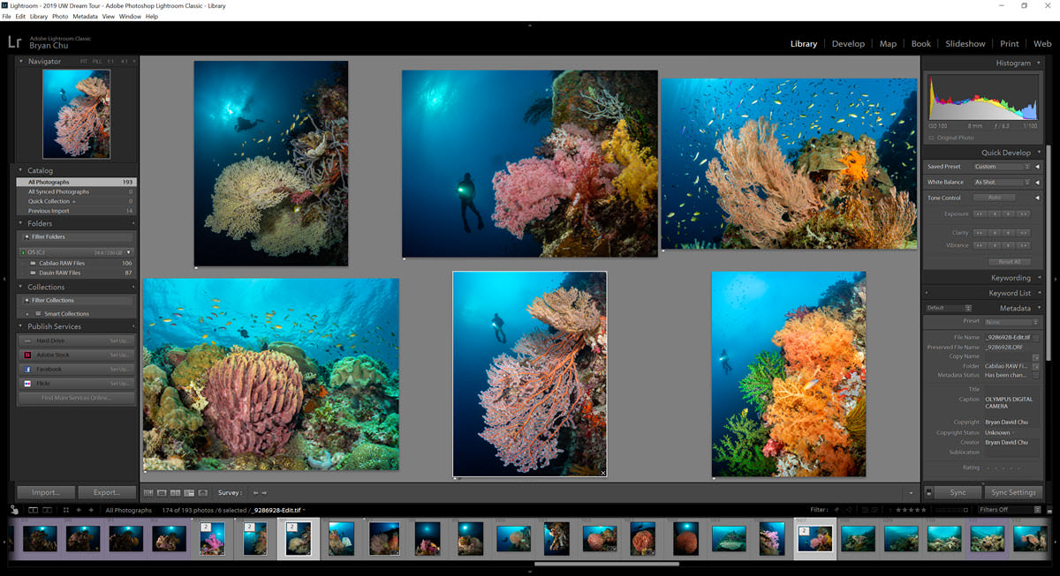This screenshot has width=1060, height=576.
Task: Click the Adobe Stock service icon
Action: click(x=28, y=355)
